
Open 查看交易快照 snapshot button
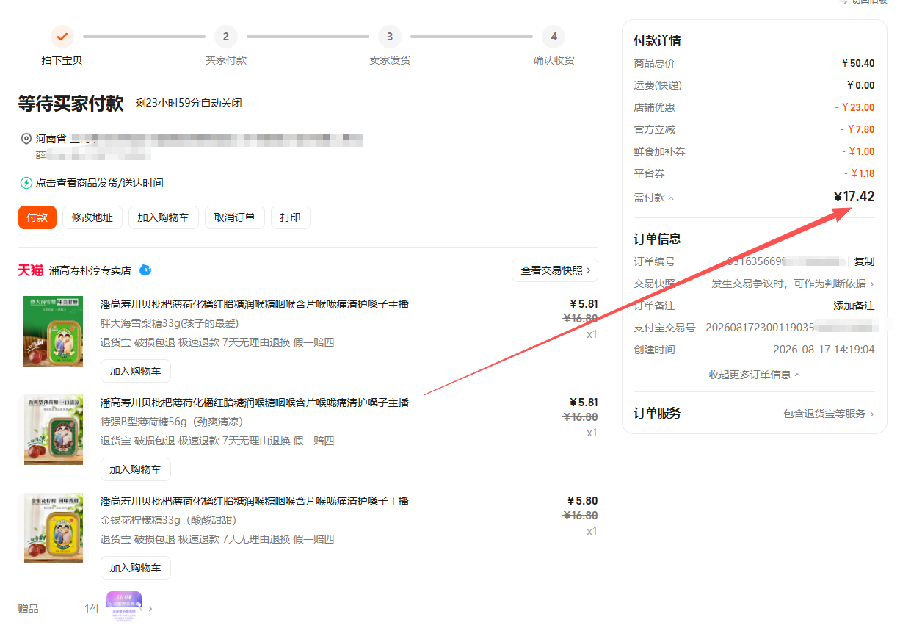(555, 270)
